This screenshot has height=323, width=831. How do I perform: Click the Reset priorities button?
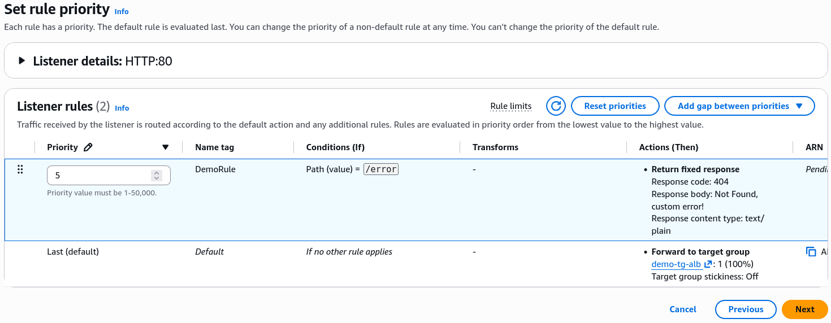[x=615, y=106]
